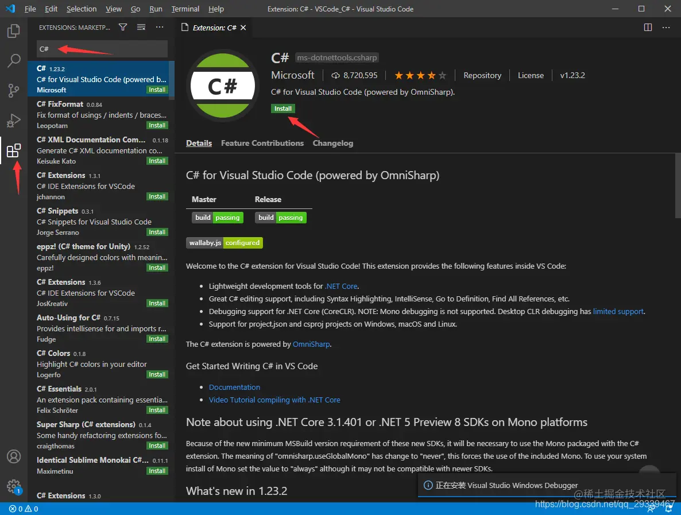Open the Source Control view
The width and height of the screenshot is (681, 515).
pos(13,90)
